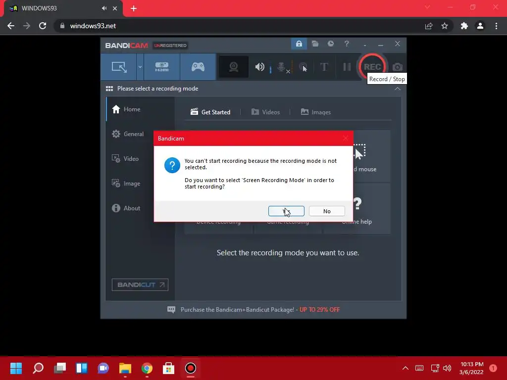Go back in the browser
This screenshot has height=380, width=507.
pos(11,26)
